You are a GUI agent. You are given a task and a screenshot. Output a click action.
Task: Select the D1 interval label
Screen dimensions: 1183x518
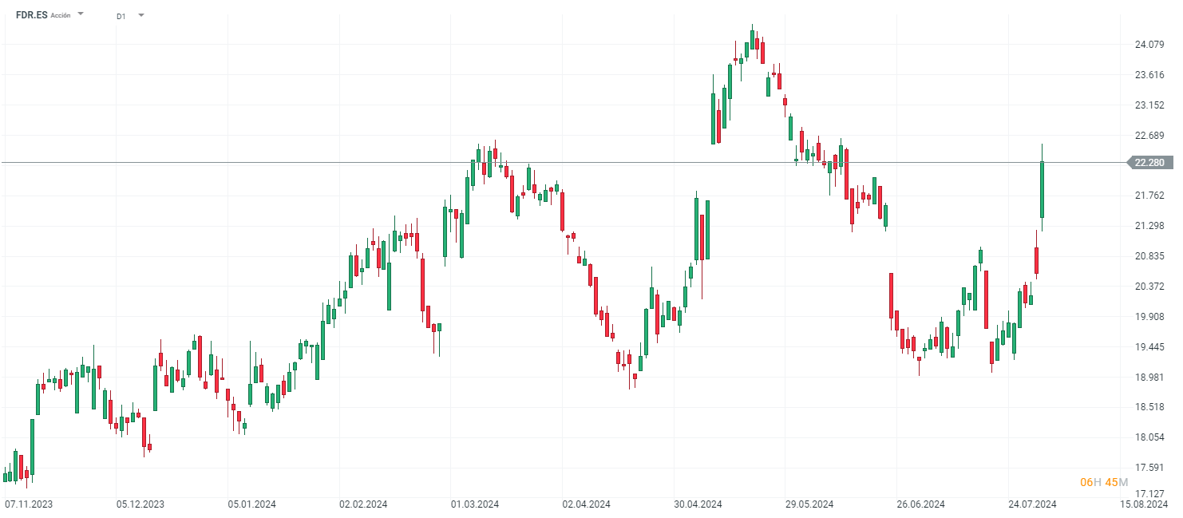(x=121, y=15)
